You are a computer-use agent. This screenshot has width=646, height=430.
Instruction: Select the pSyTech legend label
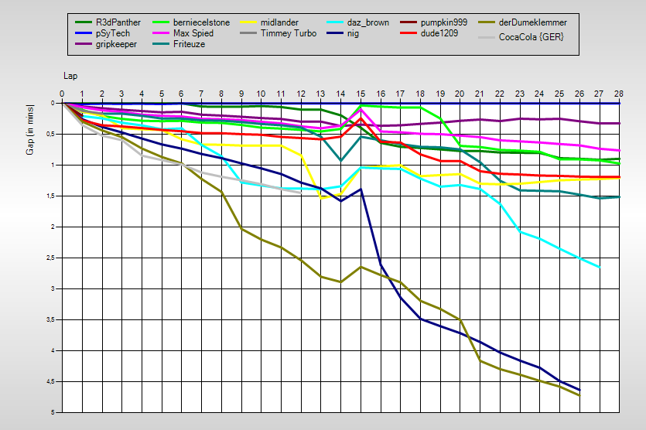113,33
